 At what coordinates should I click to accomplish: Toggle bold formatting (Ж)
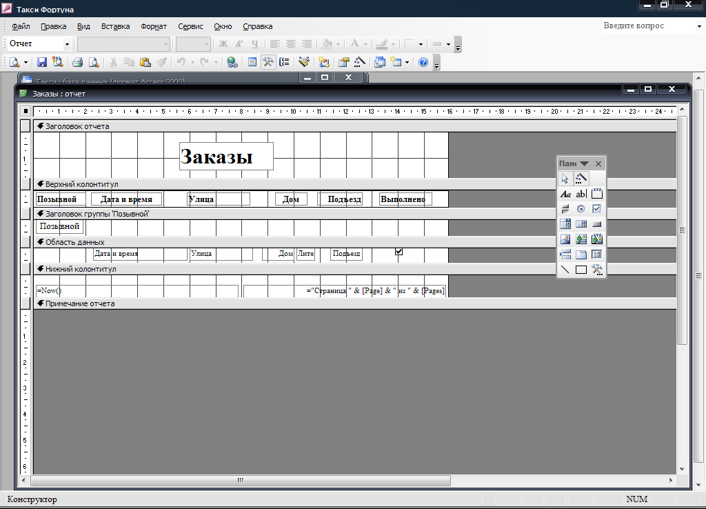click(223, 43)
